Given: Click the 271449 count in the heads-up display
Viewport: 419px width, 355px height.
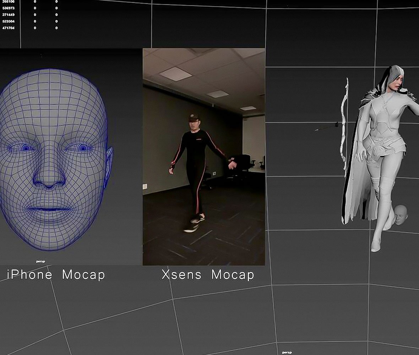Looking at the screenshot, I should point(8,15).
